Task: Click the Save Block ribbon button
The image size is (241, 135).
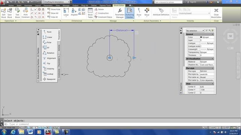Action: pyautogui.click(x=10, y=13)
